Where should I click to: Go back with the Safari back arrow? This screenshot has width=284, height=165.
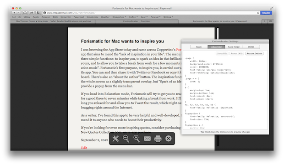tap(14, 13)
